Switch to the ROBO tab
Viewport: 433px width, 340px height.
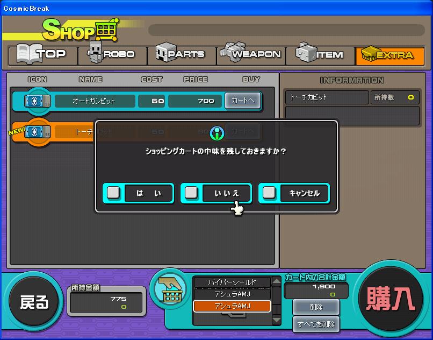pyautogui.click(x=113, y=56)
